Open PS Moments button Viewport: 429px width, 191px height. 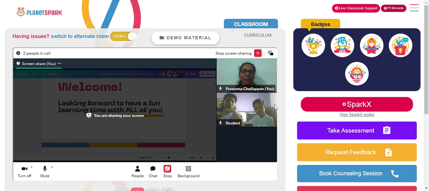394,8
